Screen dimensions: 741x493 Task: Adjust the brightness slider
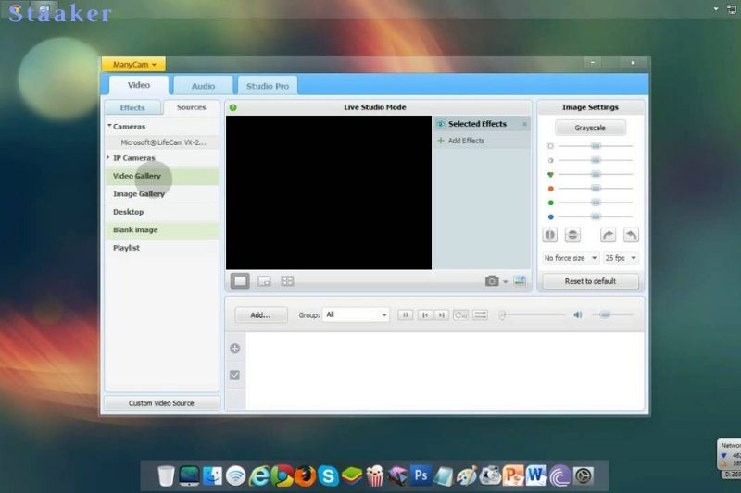596,146
